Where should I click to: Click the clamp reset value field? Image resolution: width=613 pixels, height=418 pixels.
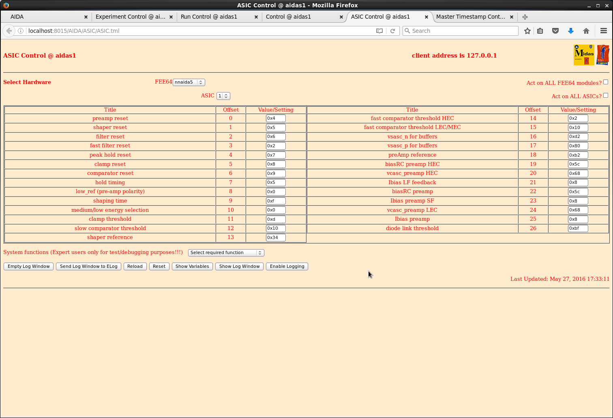click(x=276, y=164)
